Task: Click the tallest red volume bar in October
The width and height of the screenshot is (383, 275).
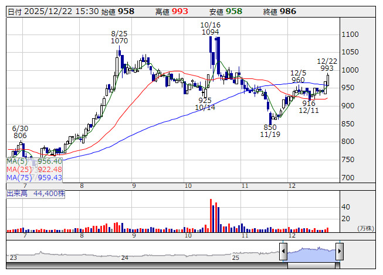Action: point(211,215)
